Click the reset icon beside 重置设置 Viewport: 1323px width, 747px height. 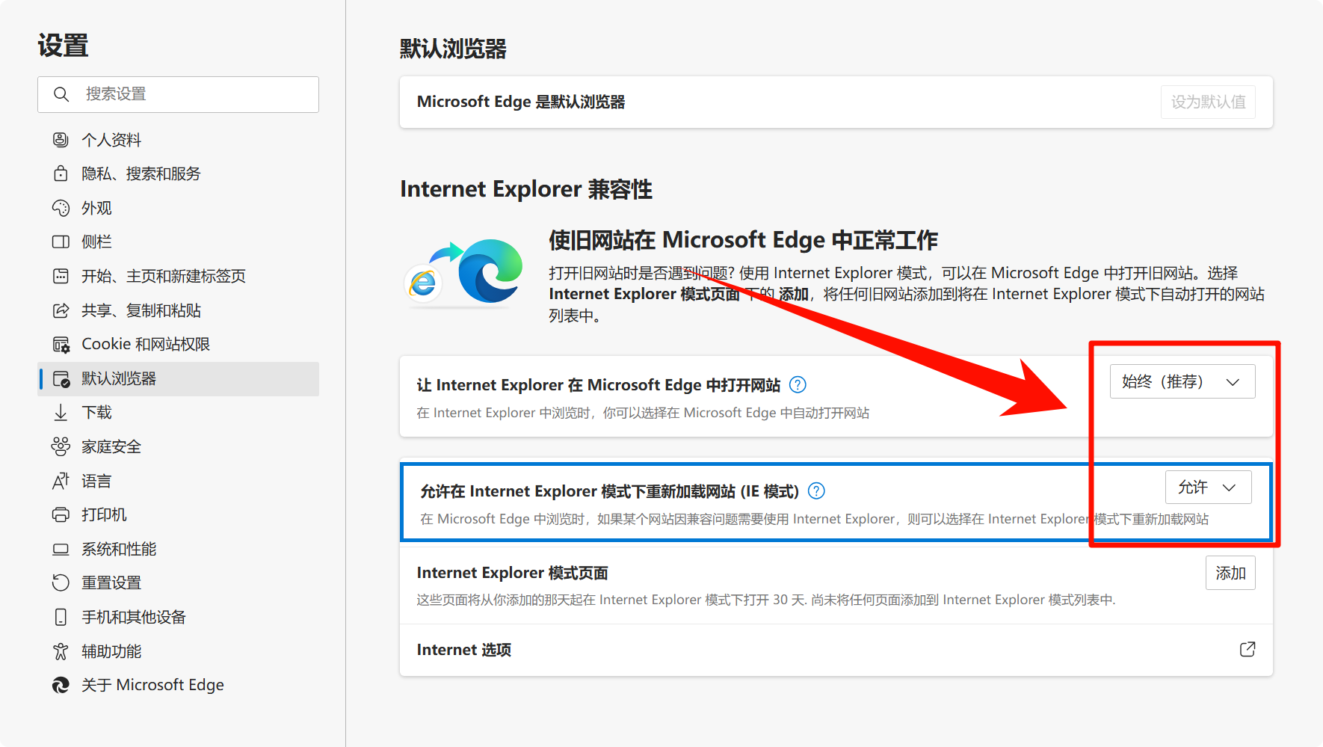[x=61, y=582]
